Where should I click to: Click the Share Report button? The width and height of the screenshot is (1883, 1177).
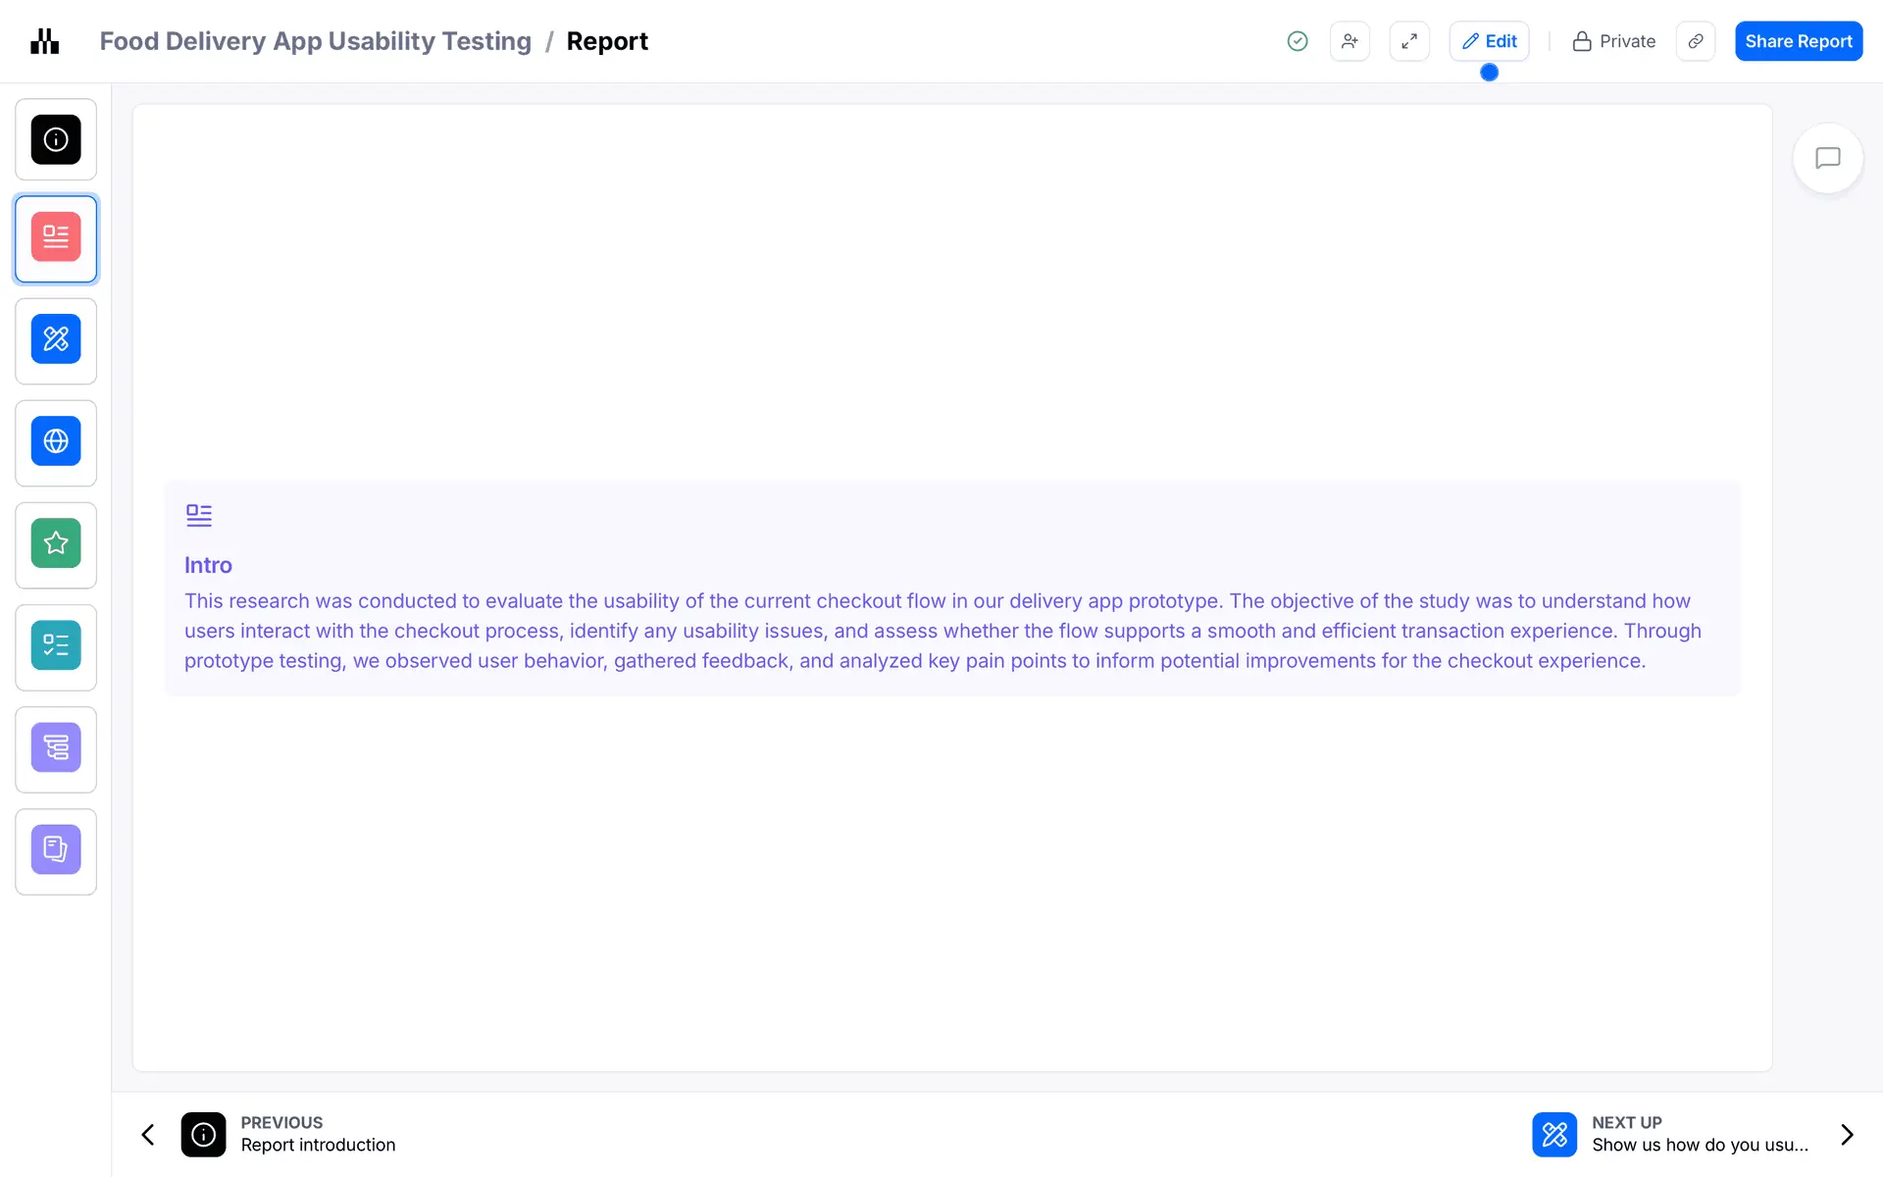pyautogui.click(x=1798, y=41)
